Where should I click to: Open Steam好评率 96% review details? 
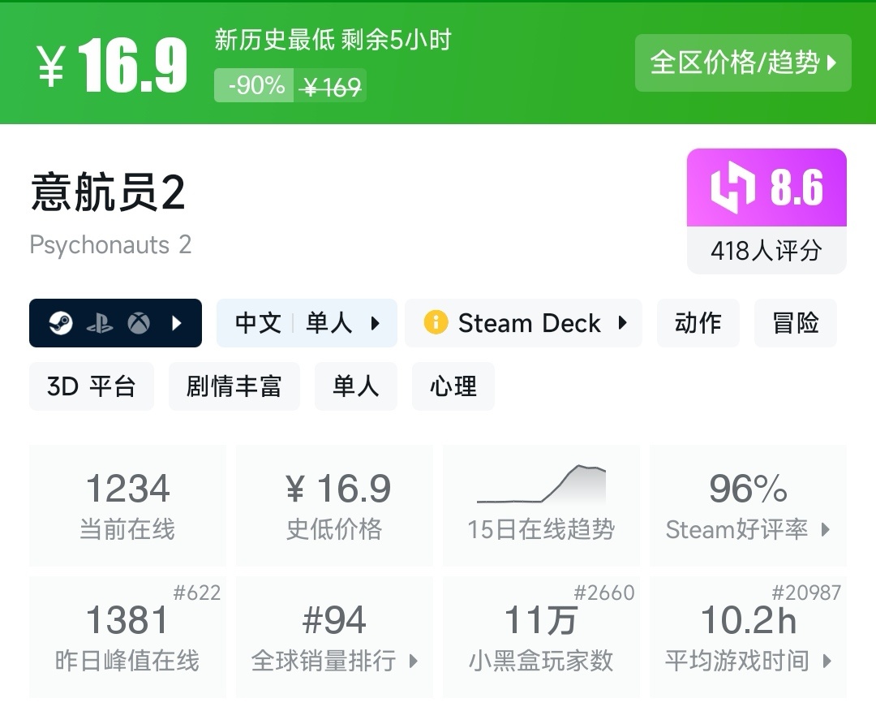click(x=748, y=505)
